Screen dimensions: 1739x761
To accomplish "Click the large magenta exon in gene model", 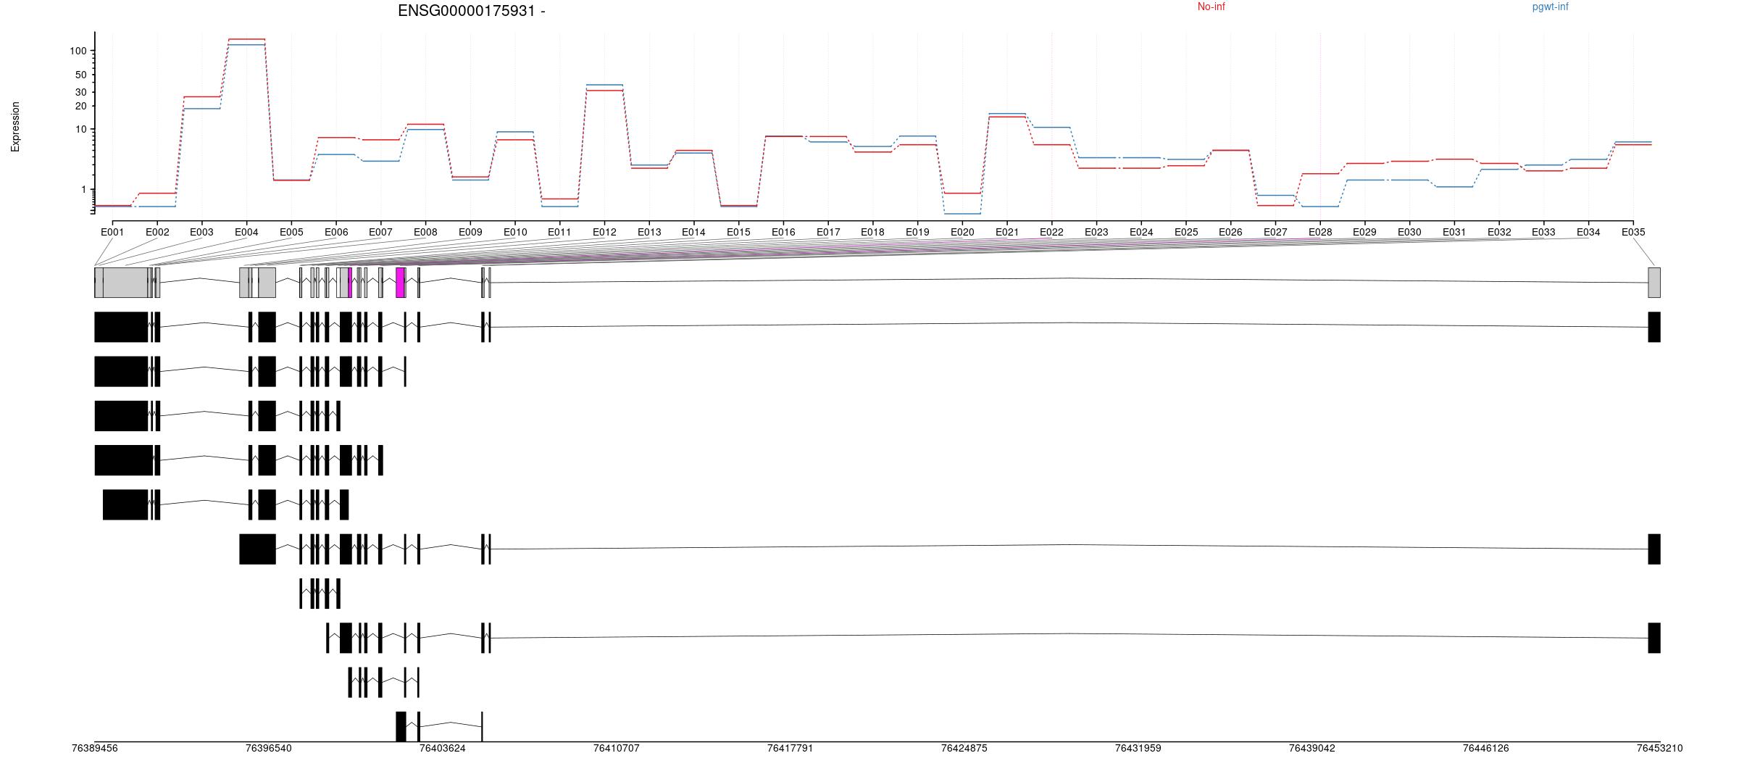I will point(400,283).
